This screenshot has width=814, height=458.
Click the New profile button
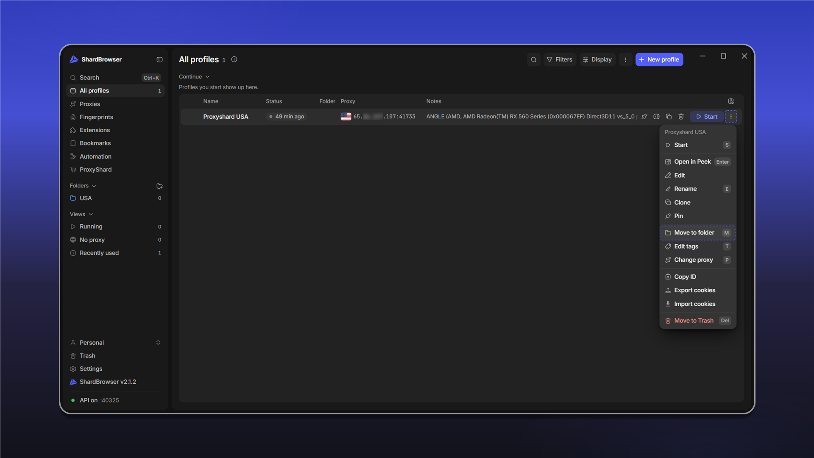coord(659,60)
